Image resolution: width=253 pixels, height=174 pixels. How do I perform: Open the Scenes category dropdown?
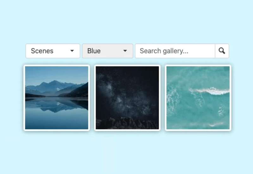click(x=53, y=51)
